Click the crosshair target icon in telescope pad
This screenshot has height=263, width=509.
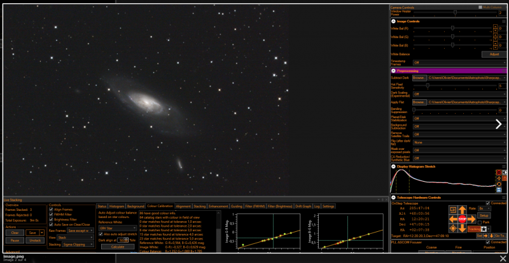[x=453, y=228]
